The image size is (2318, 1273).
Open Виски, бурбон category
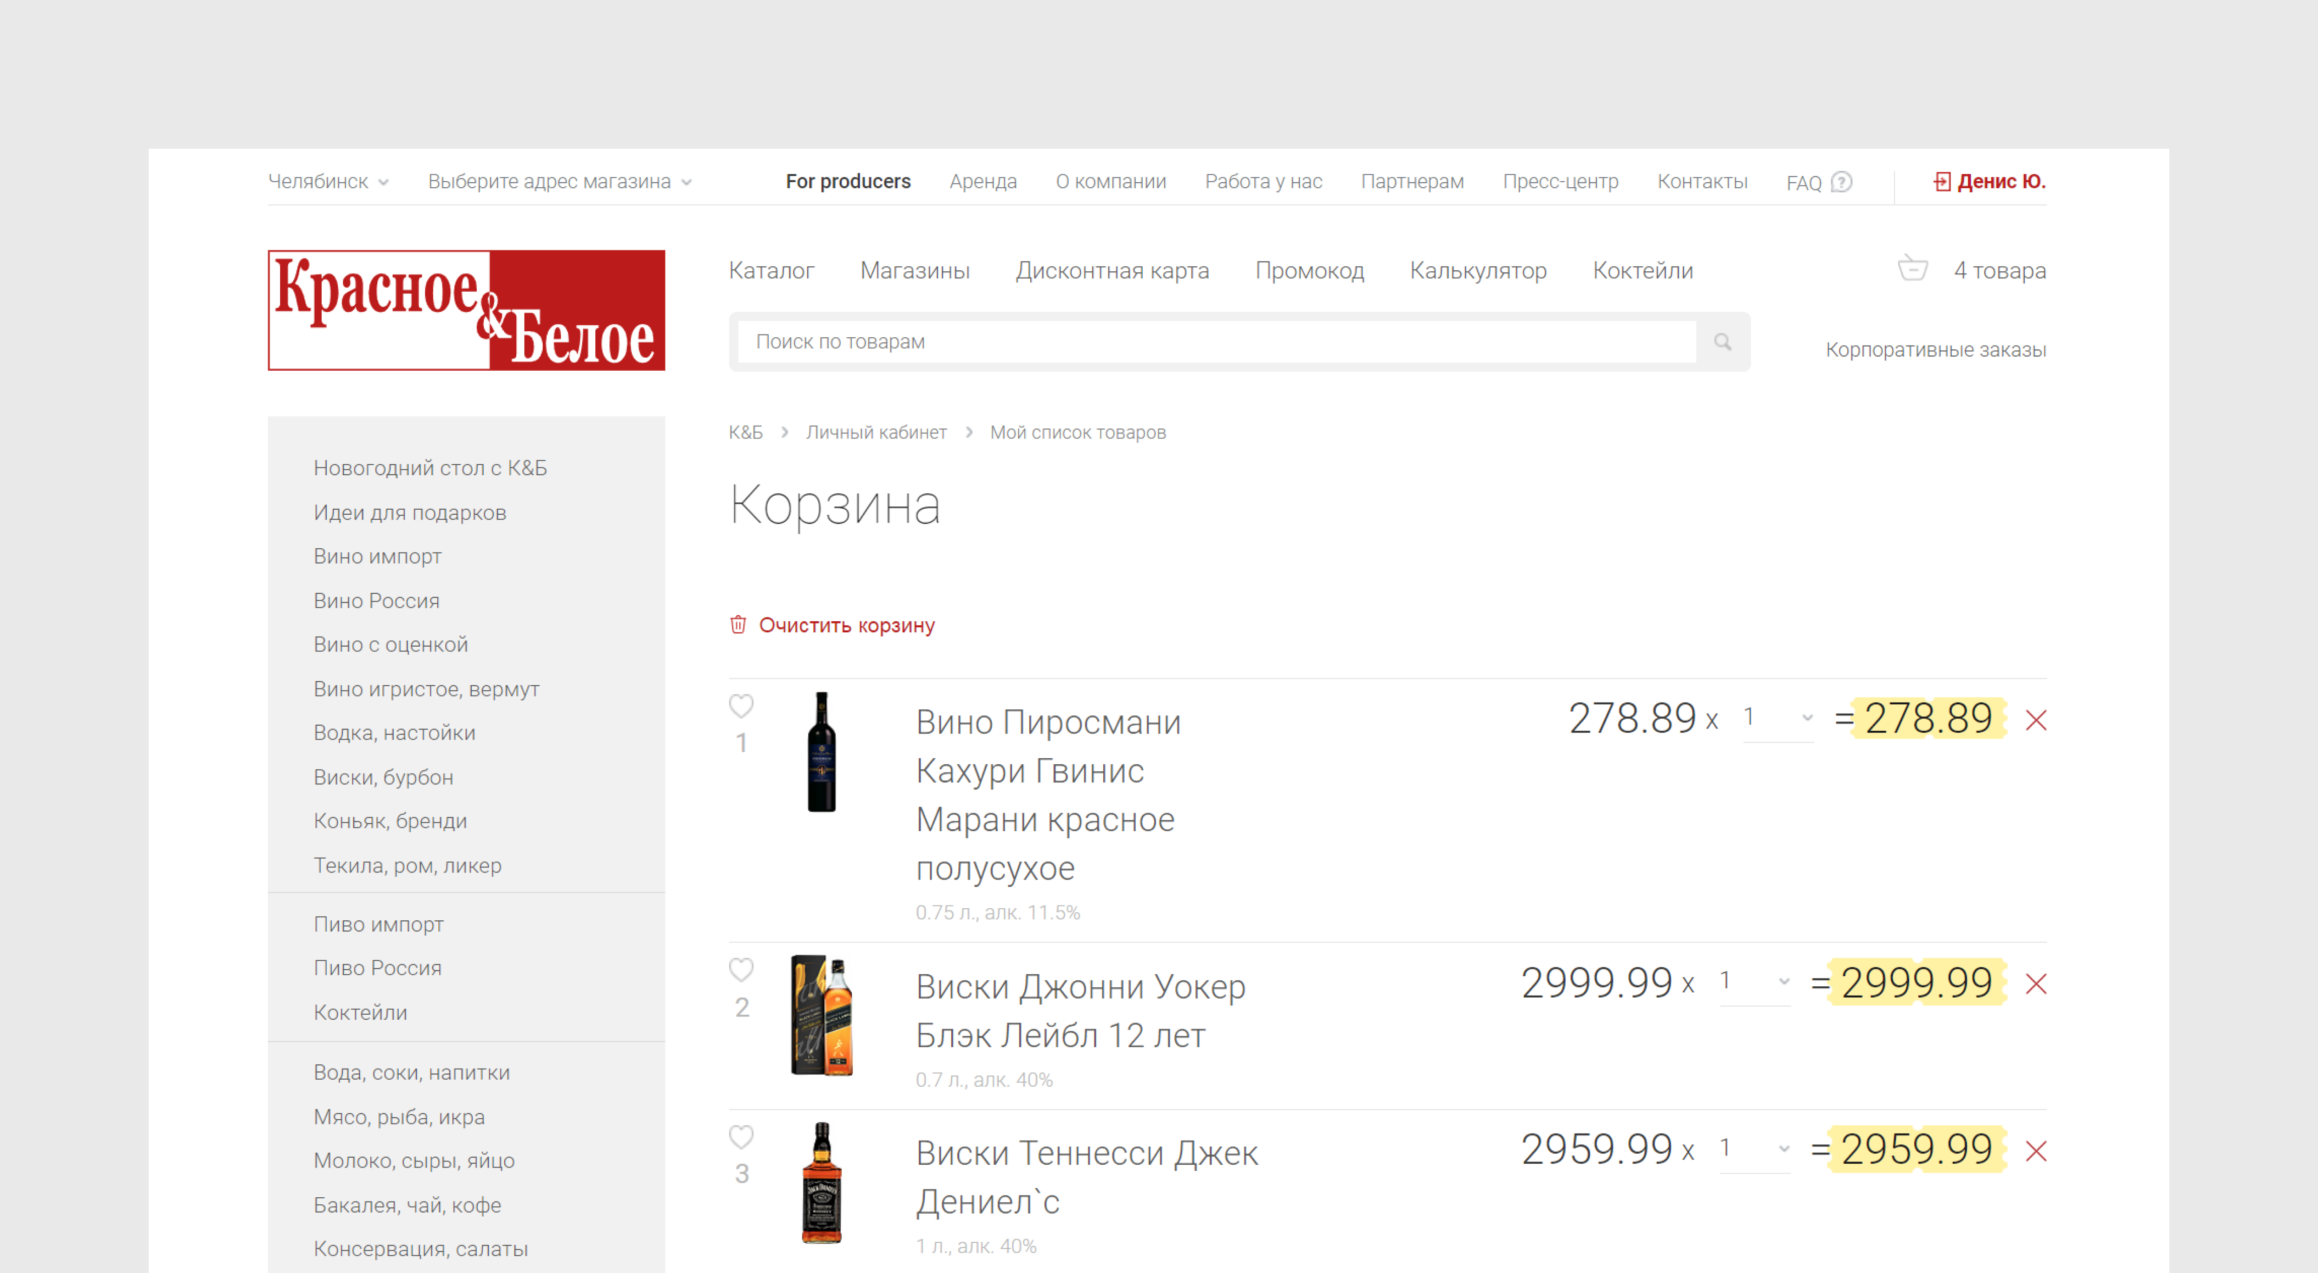point(383,777)
